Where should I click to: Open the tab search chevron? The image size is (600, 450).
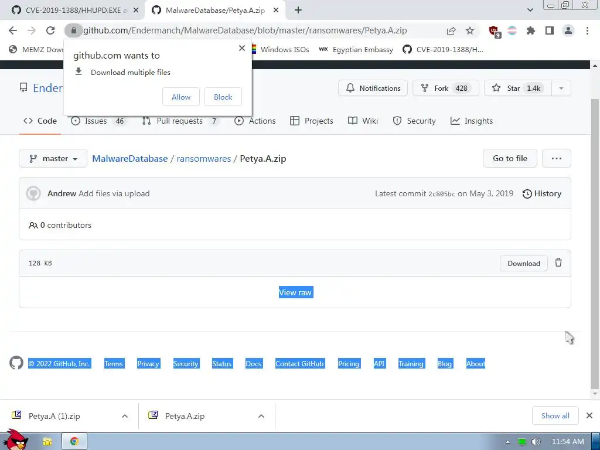pos(530,11)
